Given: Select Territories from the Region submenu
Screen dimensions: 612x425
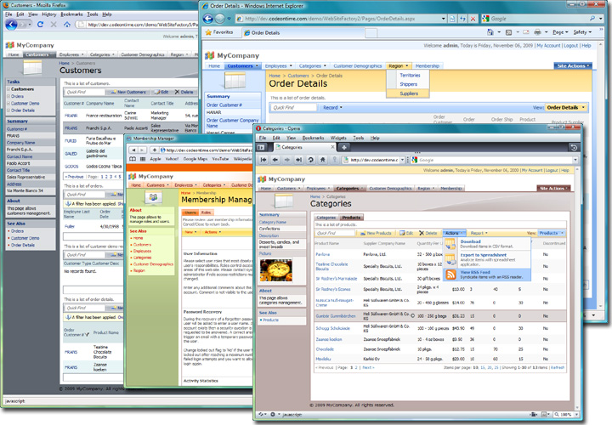Looking at the screenshot, I should pos(410,76).
